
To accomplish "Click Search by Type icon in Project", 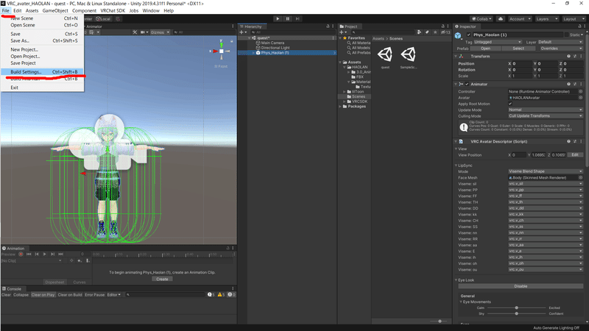I will [419, 32].
